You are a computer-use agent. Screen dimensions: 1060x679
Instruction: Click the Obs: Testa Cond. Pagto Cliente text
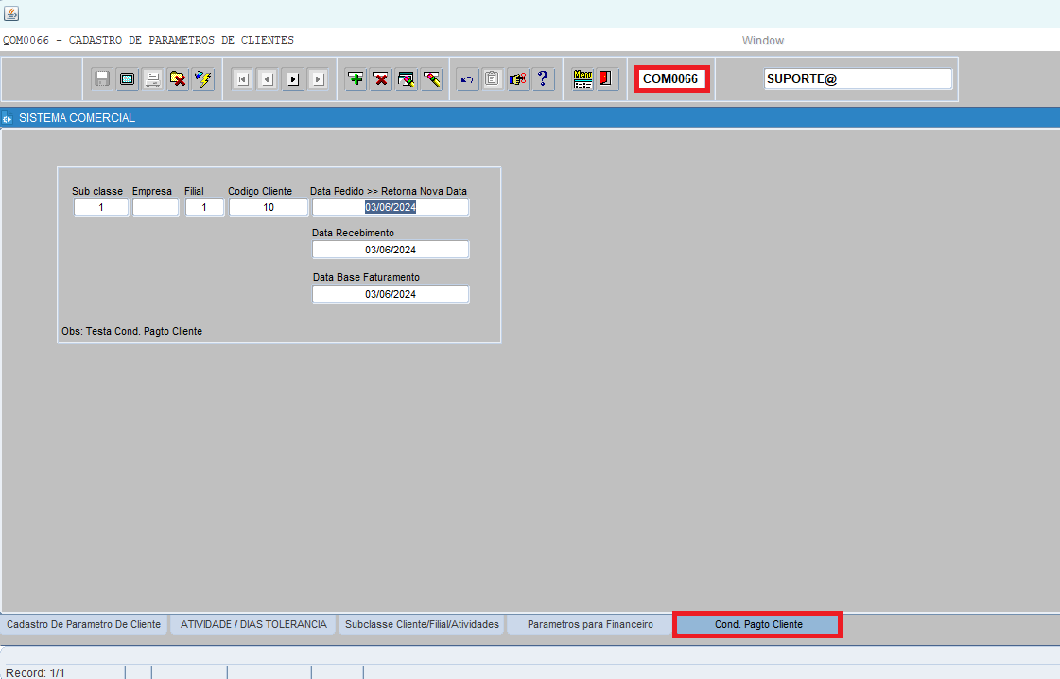(131, 331)
